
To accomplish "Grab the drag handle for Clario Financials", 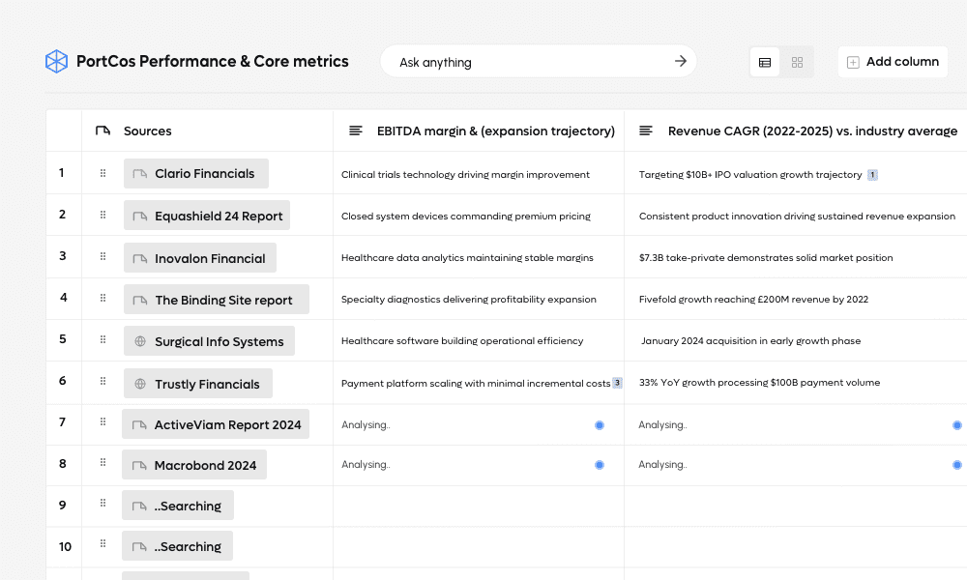I will (x=103, y=173).
